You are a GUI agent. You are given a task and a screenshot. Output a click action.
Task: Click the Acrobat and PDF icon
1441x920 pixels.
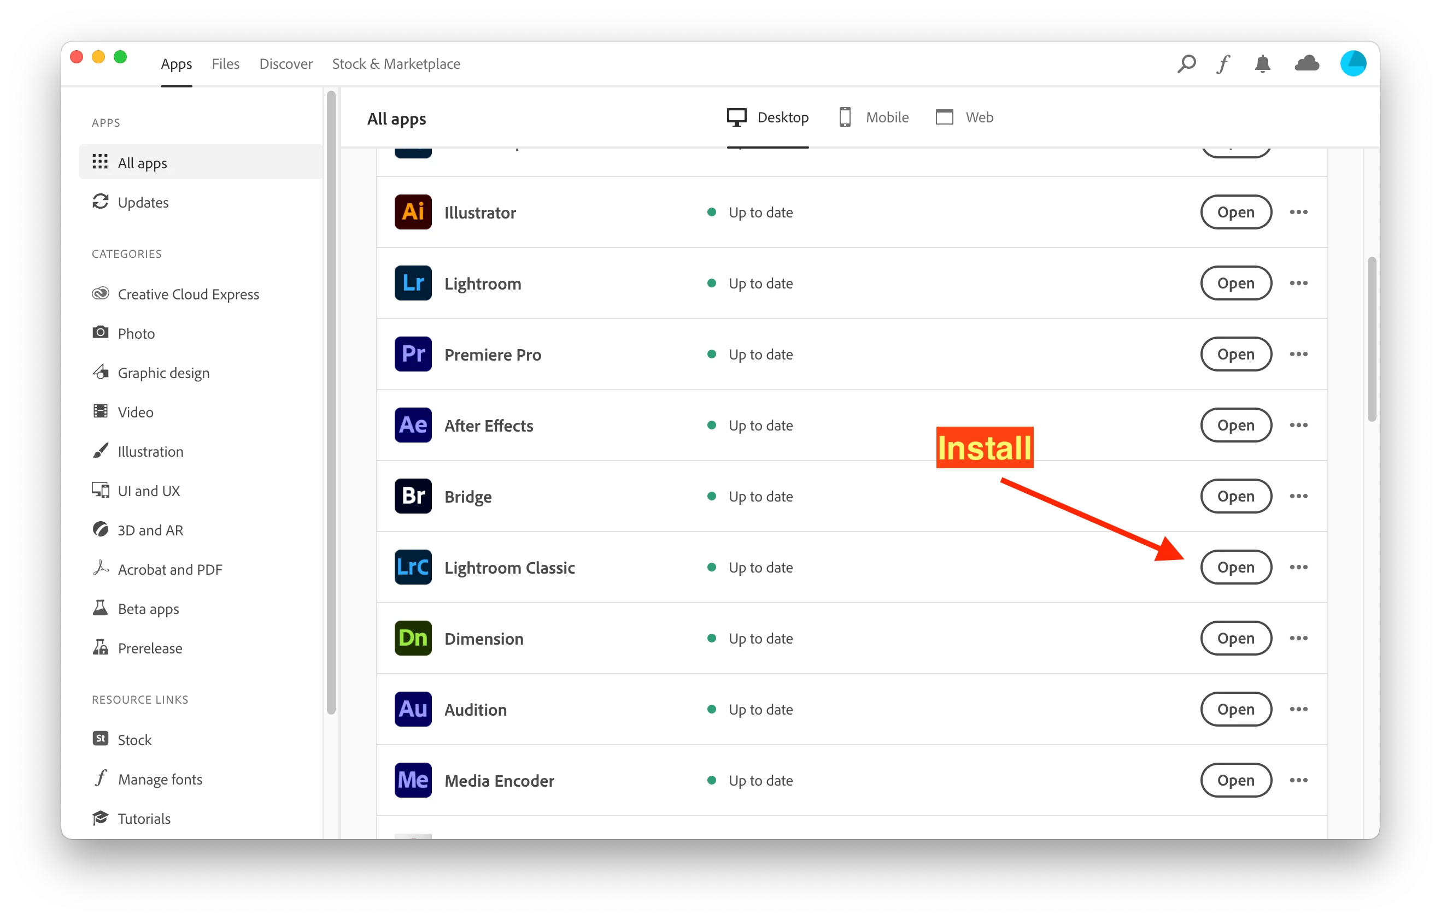point(101,568)
